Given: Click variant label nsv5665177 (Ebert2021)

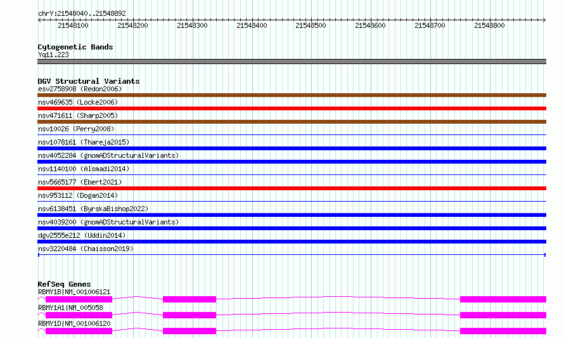Looking at the screenshot, I should 80,182.
